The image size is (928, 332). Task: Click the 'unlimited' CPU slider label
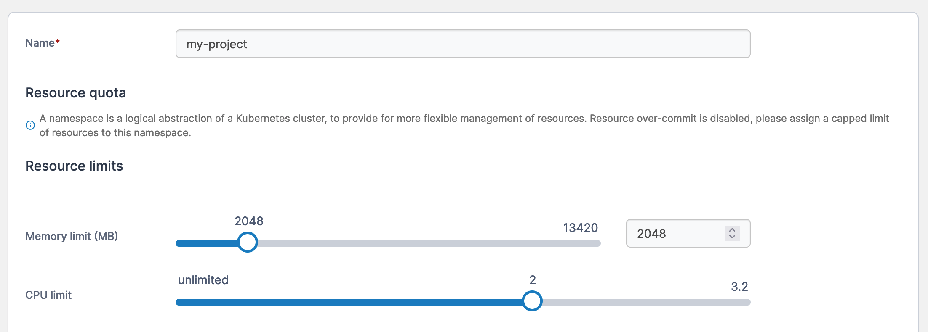click(x=203, y=280)
